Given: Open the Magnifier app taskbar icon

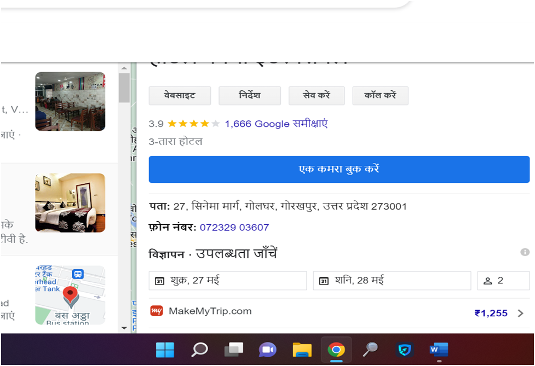Looking at the screenshot, I should tap(370, 350).
